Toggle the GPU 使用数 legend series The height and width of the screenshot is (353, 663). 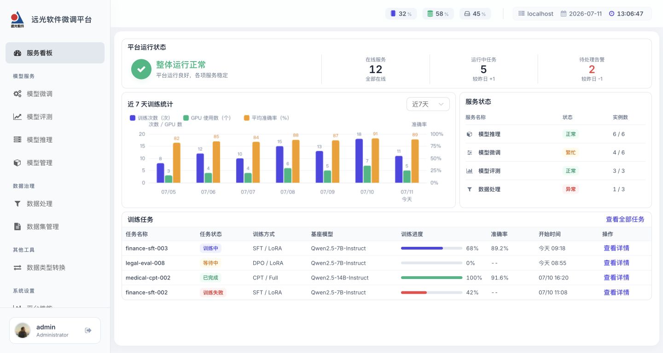click(x=207, y=118)
